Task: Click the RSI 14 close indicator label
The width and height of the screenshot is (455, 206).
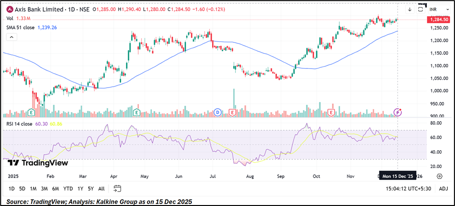Action: coord(19,123)
